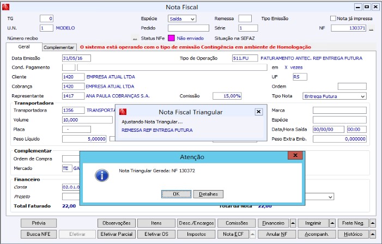Click the up arrow beside Nota ECF button
This screenshot has width=382, height=244.
[x=253, y=234]
